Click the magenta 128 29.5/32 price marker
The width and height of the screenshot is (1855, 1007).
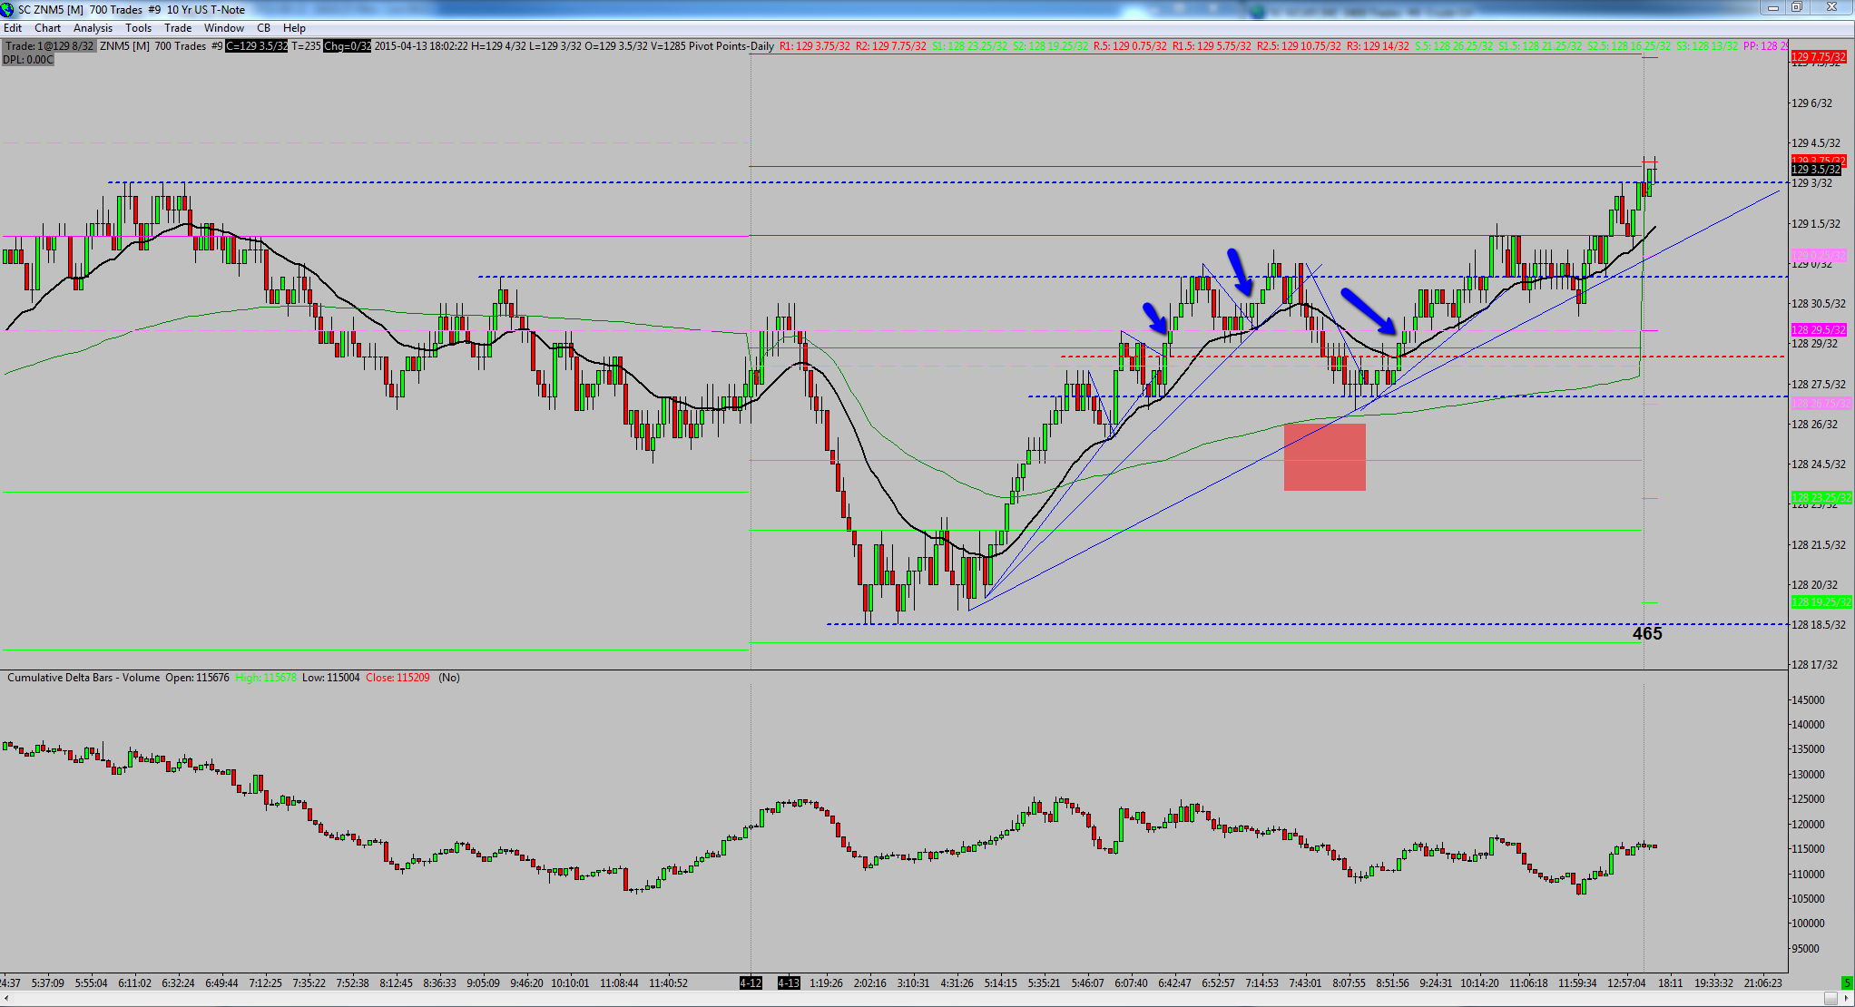(x=1819, y=330)
